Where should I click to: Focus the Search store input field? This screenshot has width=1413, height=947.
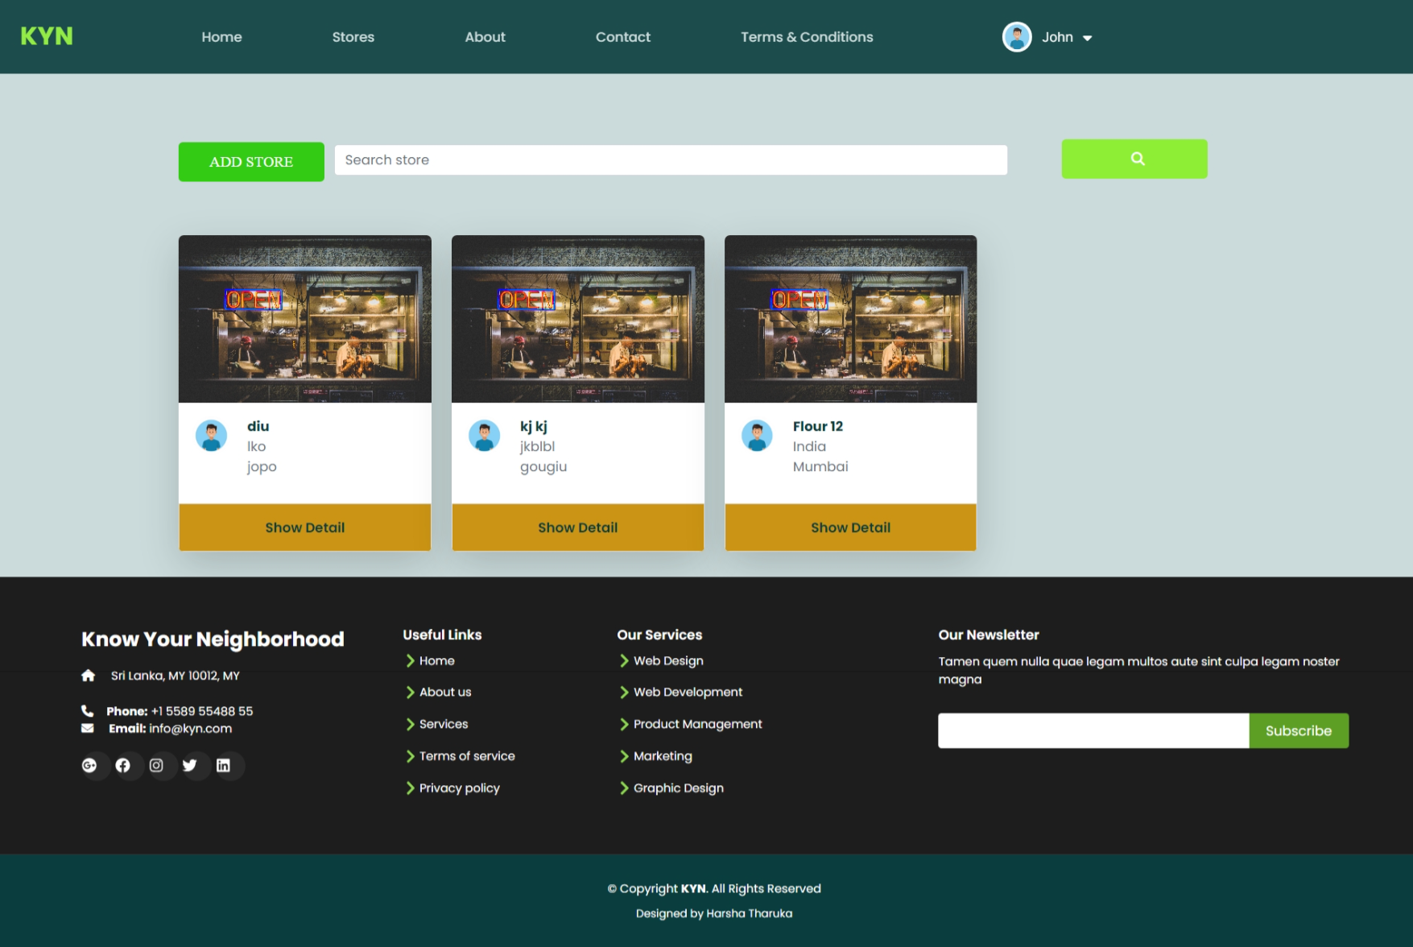pos(671,160)
